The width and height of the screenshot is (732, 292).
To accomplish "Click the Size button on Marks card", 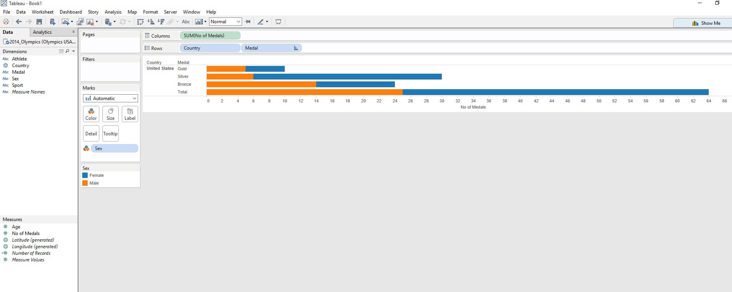I will point(111,114).
